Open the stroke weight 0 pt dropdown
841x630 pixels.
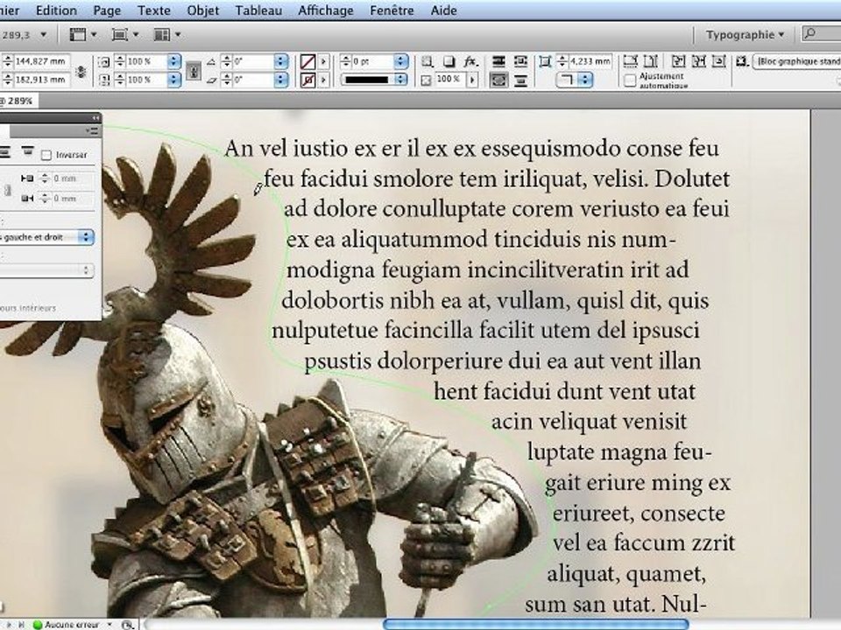coord(401,61)
